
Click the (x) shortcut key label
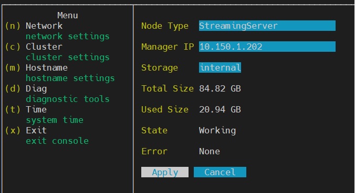13,131
